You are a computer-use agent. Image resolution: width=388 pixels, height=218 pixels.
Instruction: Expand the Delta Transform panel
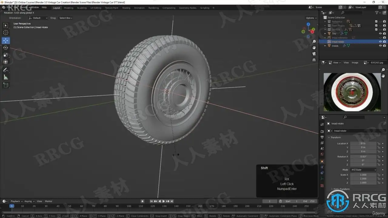pos(341,189)
